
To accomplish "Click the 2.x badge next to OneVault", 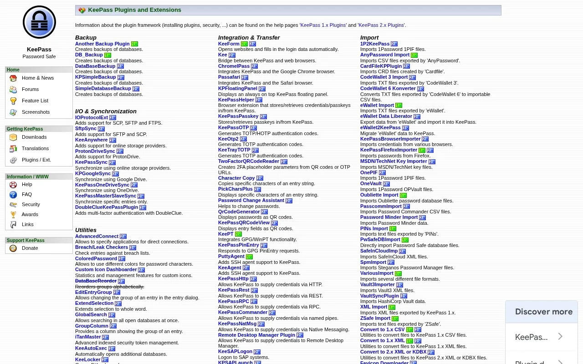I will pos(386,184).
